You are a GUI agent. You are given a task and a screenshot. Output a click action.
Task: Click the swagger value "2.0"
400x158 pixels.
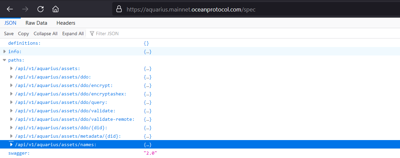[150, 153]
